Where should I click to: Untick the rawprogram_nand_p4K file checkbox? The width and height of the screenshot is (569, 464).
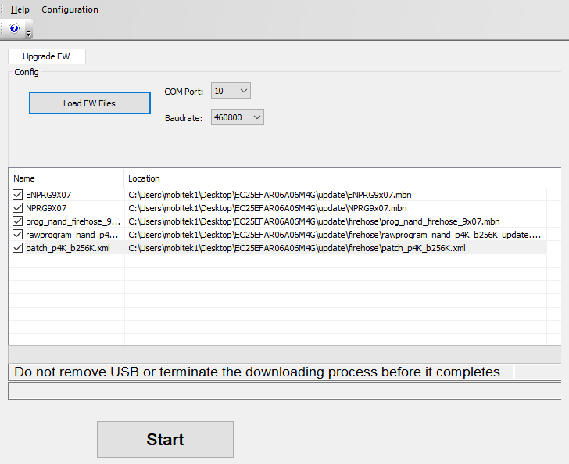click(x=18, y=235)
